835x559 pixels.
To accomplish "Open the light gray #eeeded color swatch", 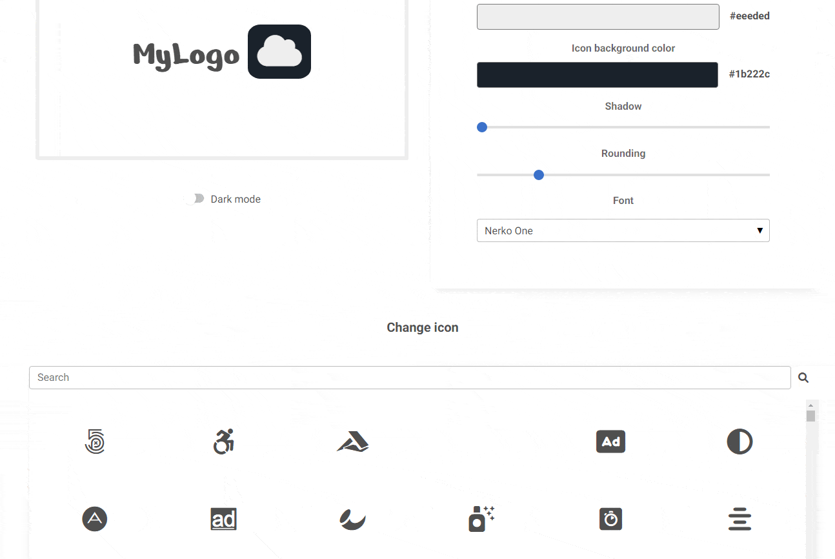I will (x=598, y=17).
